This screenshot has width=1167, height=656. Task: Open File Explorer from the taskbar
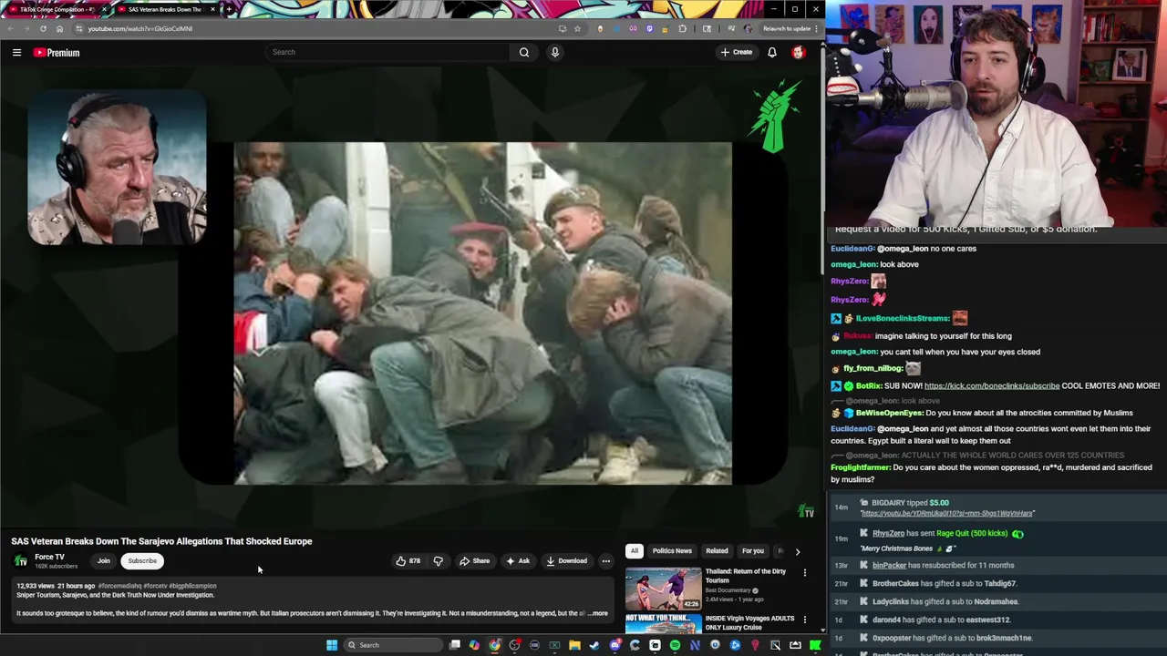(x=574, y=645)
